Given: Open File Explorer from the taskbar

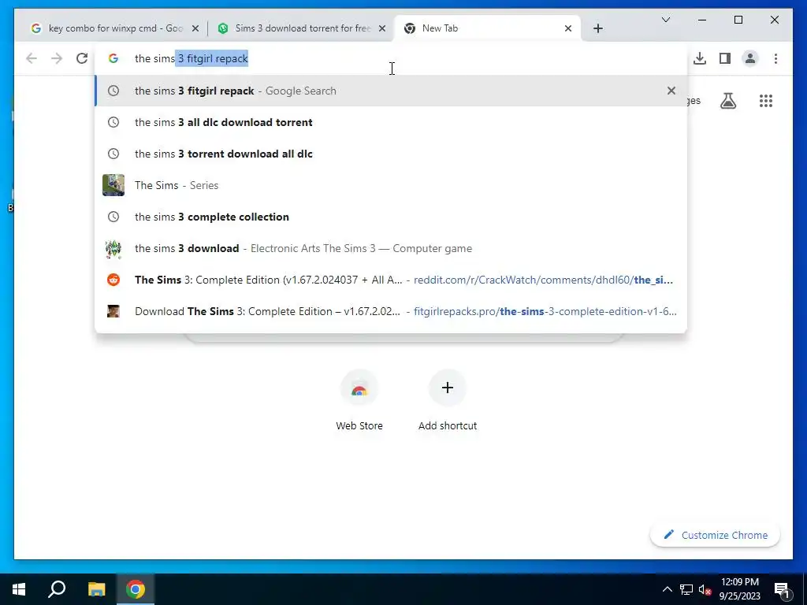Looking at the screenshot, I should point(96,589).
